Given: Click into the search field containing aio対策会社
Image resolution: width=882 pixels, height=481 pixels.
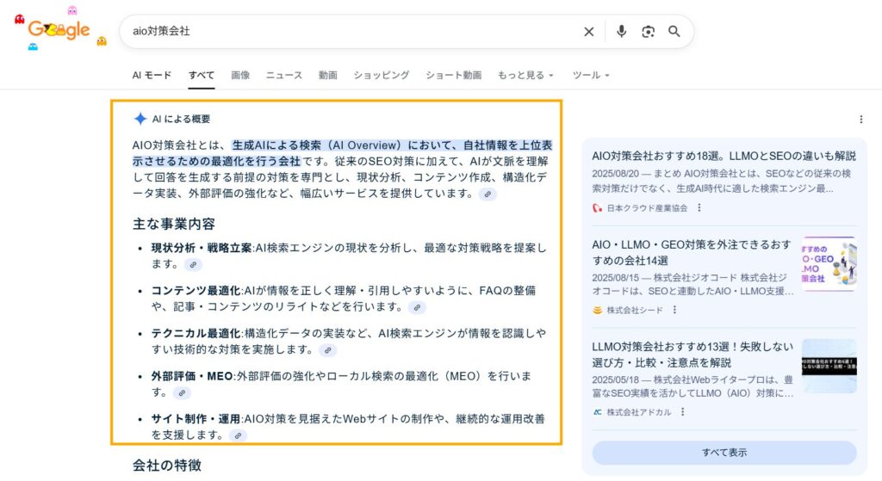Looking at the screenshot, I should point(345,32).
